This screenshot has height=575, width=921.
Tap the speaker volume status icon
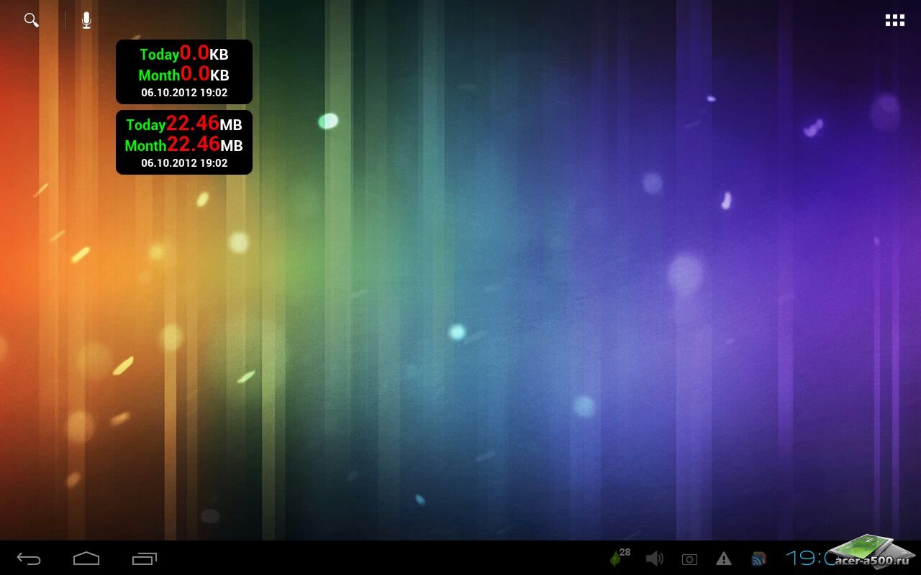click(654, 558)
